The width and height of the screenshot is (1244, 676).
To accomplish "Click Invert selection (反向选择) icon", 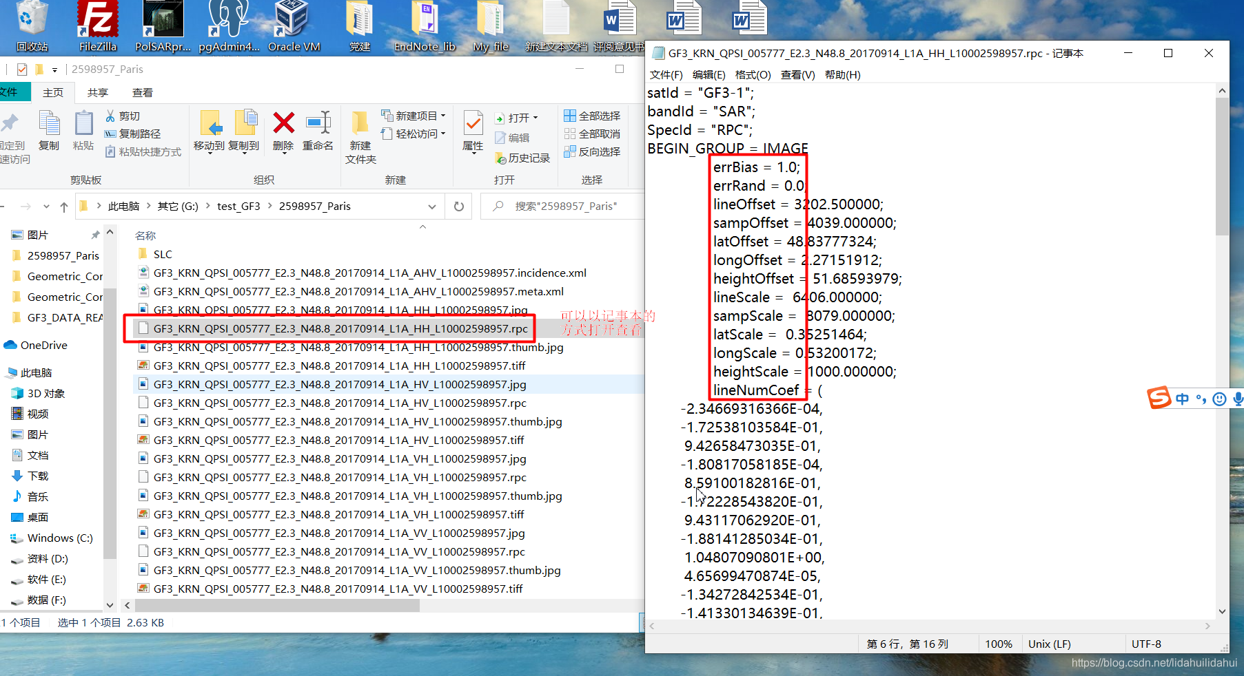I will coord(570,151).
